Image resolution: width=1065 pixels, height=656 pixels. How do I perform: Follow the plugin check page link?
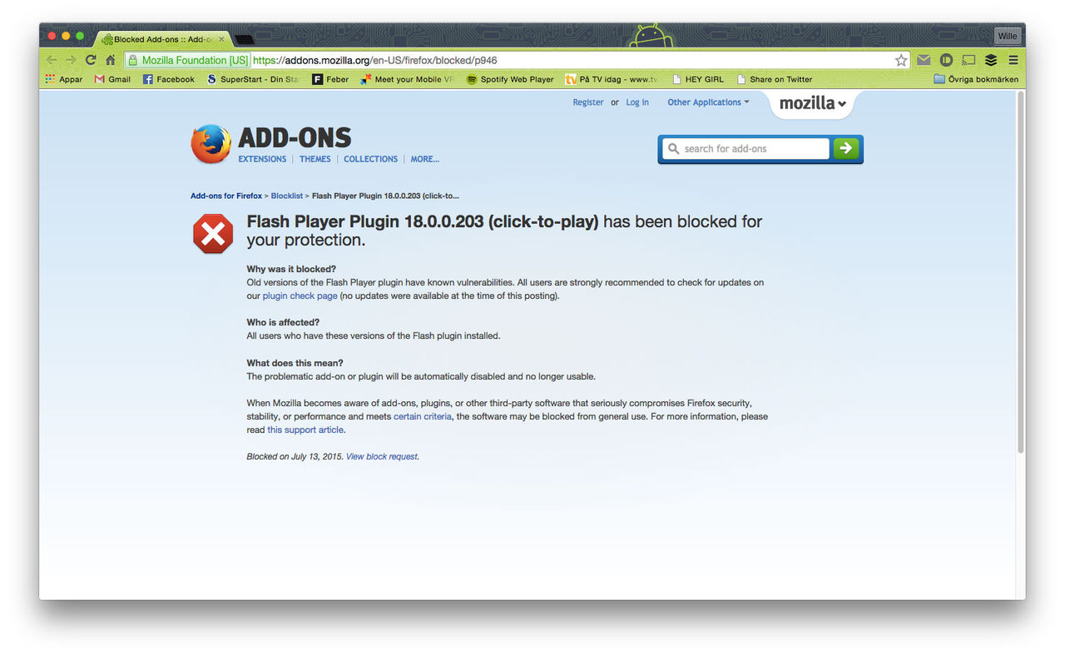point(300,296)
